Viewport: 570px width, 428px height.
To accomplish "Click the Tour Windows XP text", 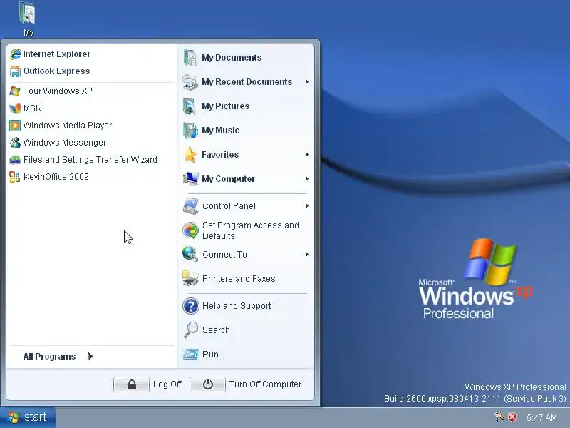I will click(x=58, y=91).
